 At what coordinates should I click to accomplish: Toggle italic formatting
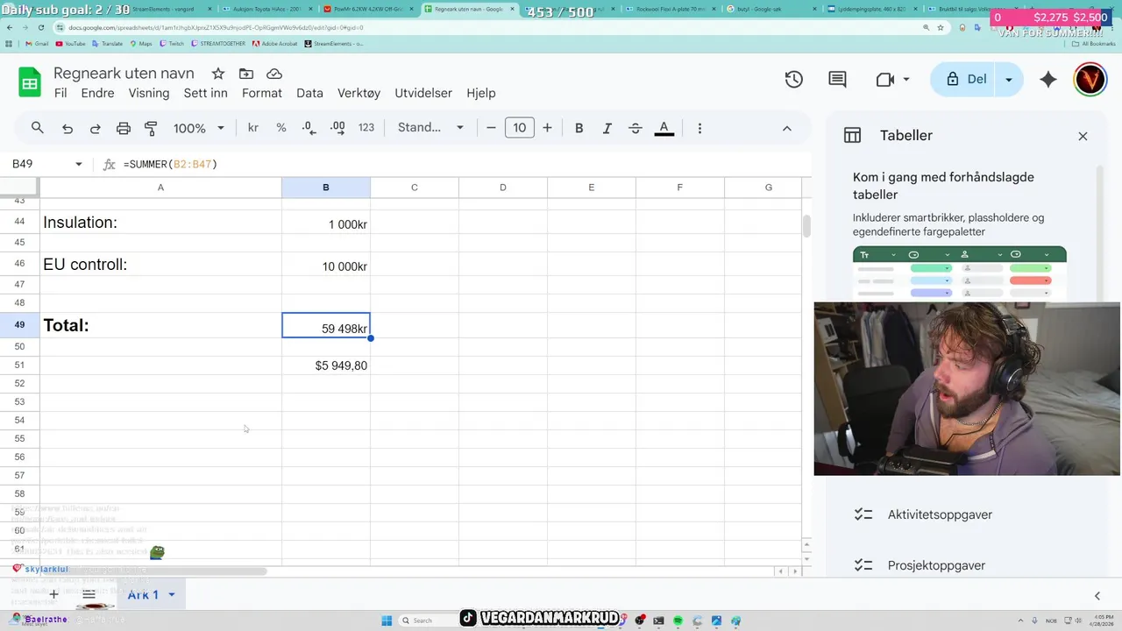pyautogui.click(x=607, y=128)
